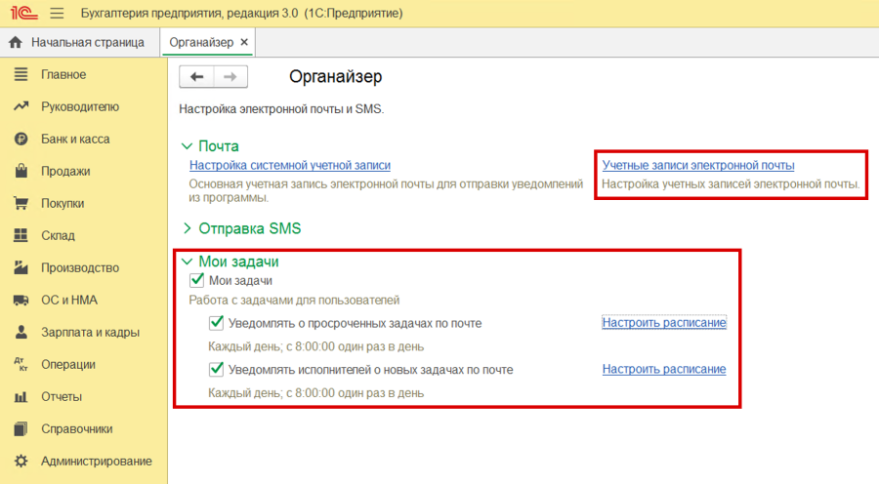Select the Производство factory icon
The height and width of the screenshot is (484, 879).
click(x=21, y=267)
